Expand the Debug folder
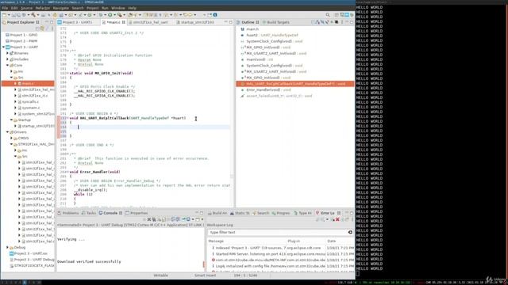The width and height of the screenshot is (508, 285). point(7,247)
